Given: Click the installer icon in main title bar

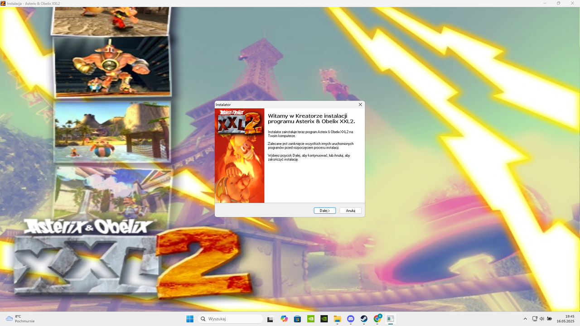Looking at the screenshot, I should pyautogui.click(x=3, y=3).
